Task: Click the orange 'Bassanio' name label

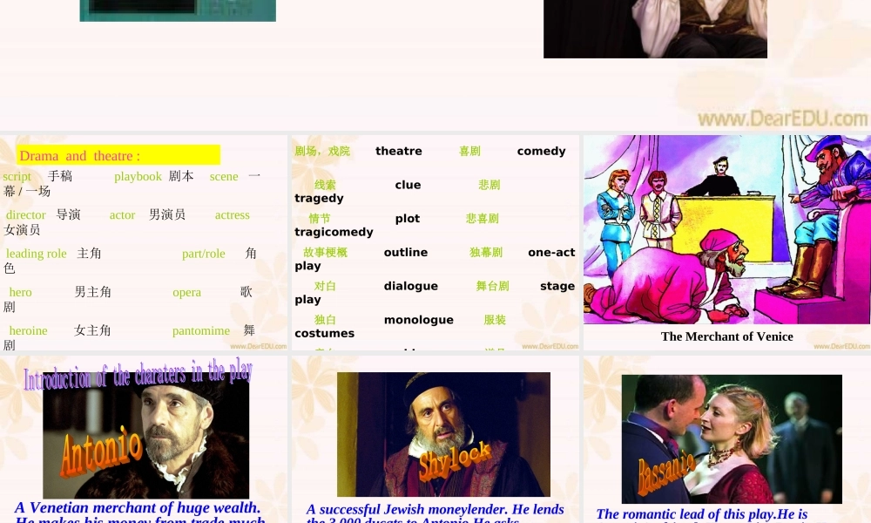Action: tap(665, 474)
